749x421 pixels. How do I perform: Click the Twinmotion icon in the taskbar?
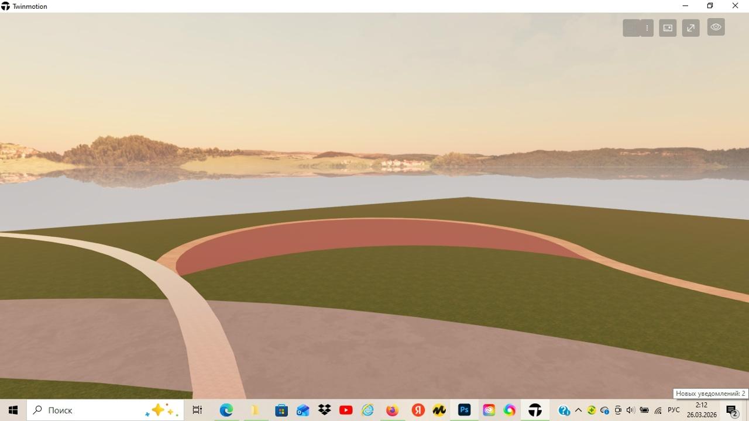[x=535, y=410]
